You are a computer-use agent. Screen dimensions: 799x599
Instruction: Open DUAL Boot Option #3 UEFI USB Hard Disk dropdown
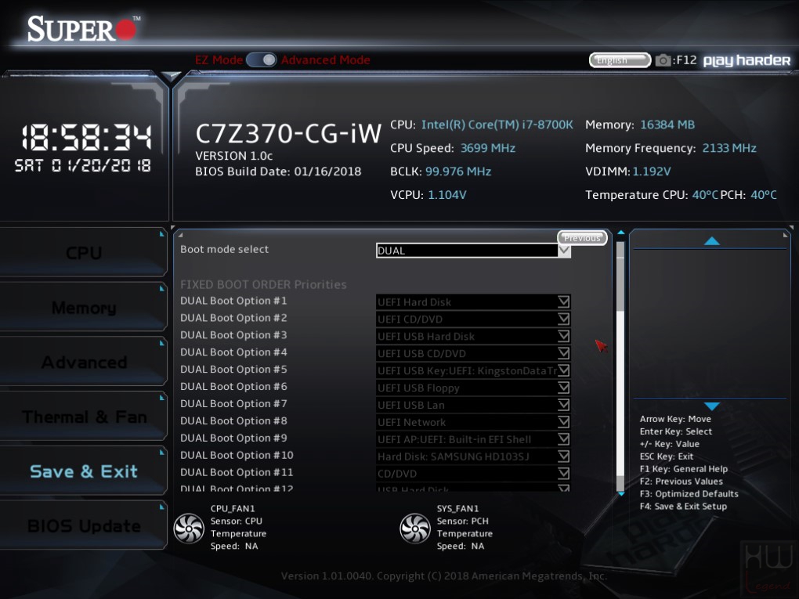coord(473,336)
